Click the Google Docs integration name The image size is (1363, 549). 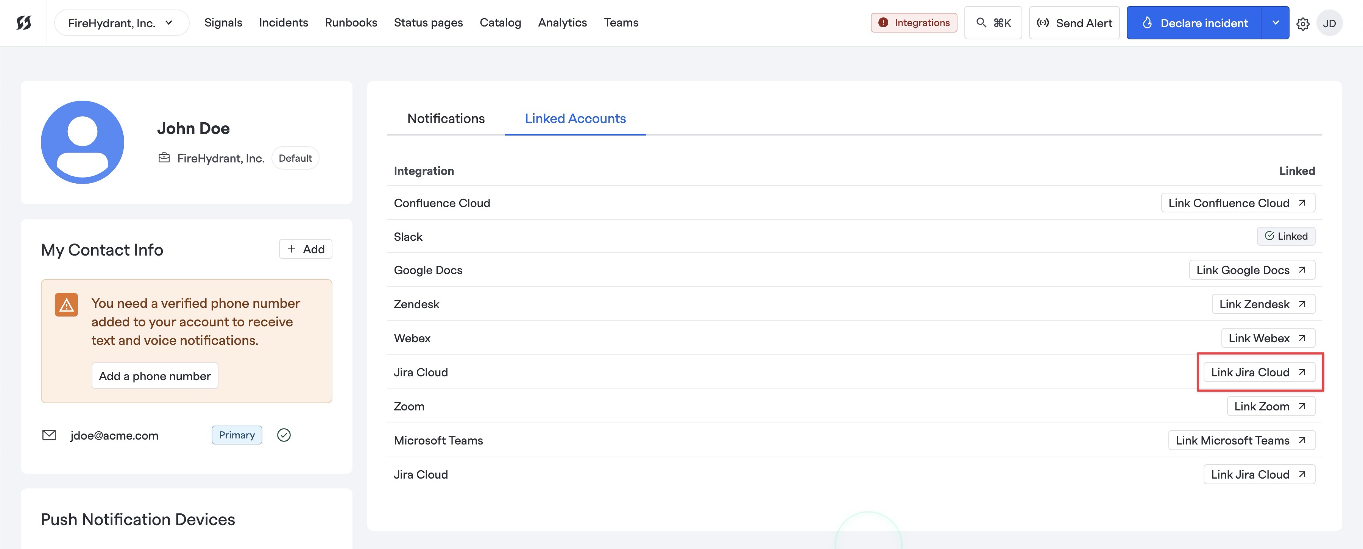tap(428, 270)
